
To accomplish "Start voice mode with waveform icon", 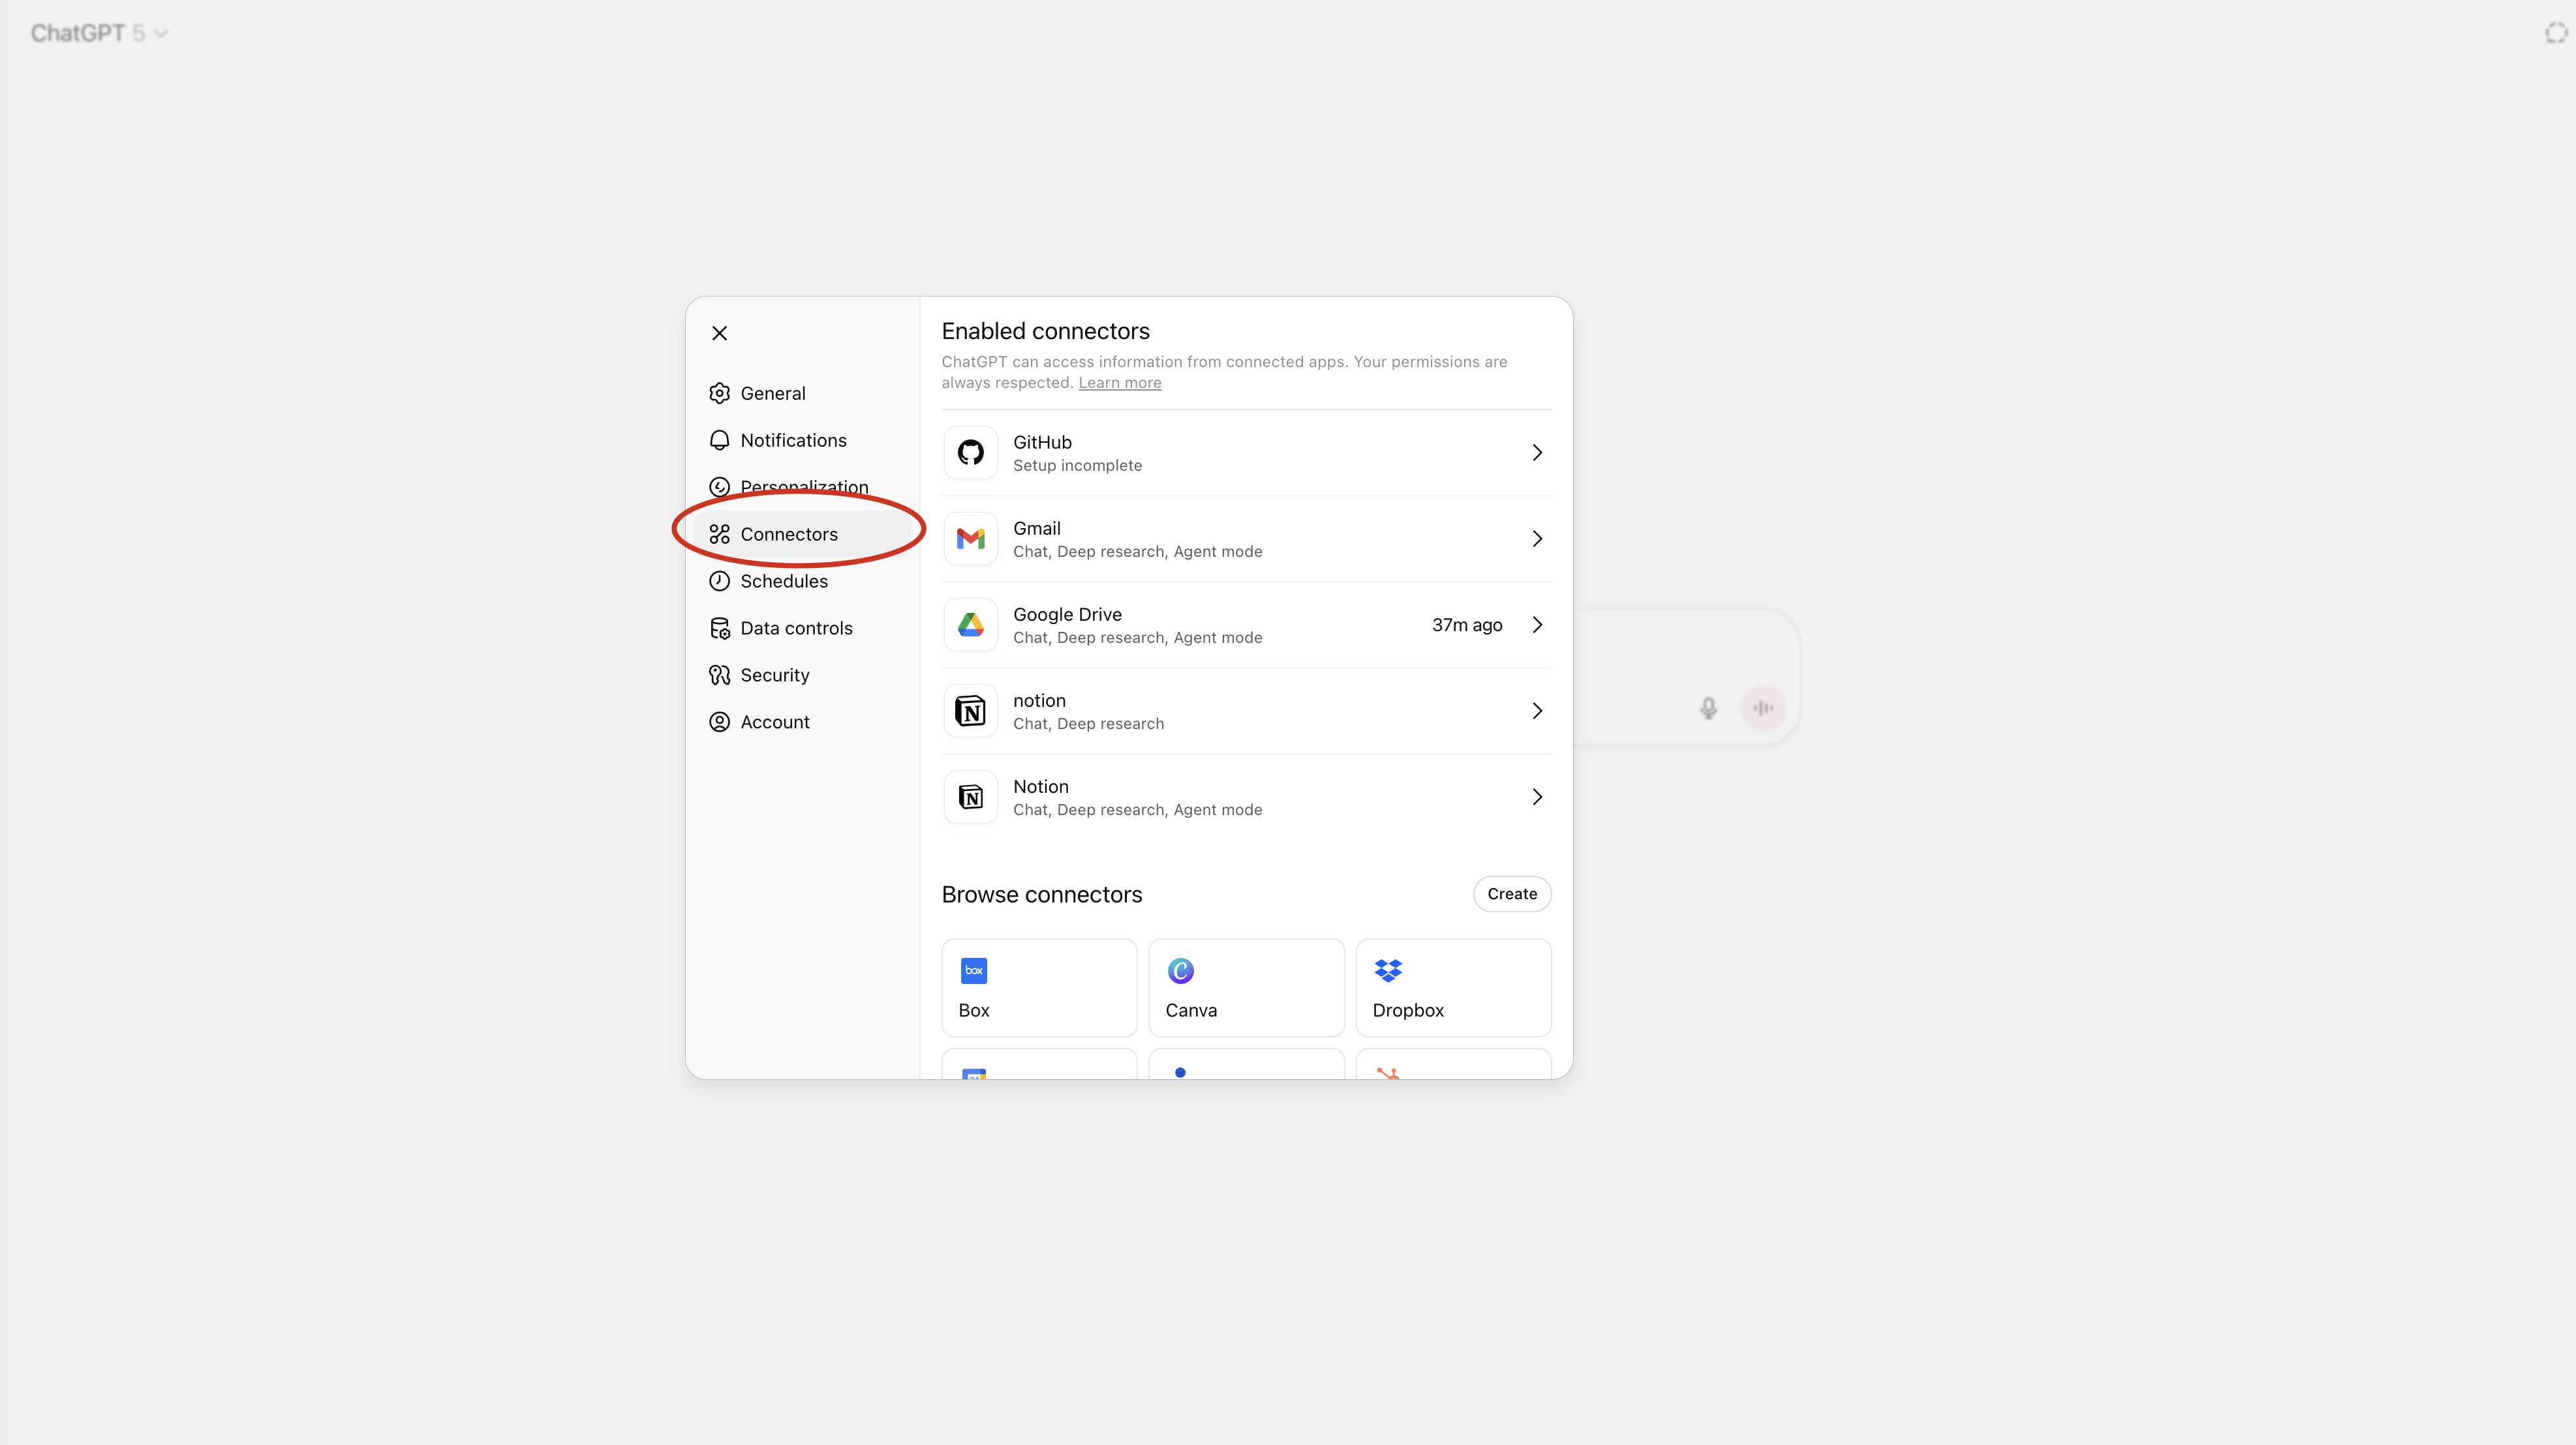I will pos(1763,708).
